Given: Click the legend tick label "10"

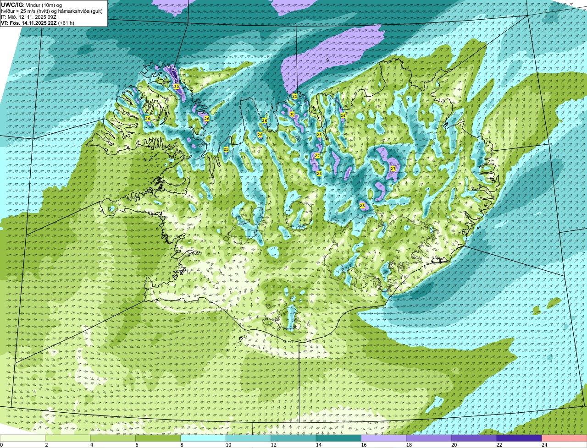Looking at the screenshot, I should tap(228, 445).
